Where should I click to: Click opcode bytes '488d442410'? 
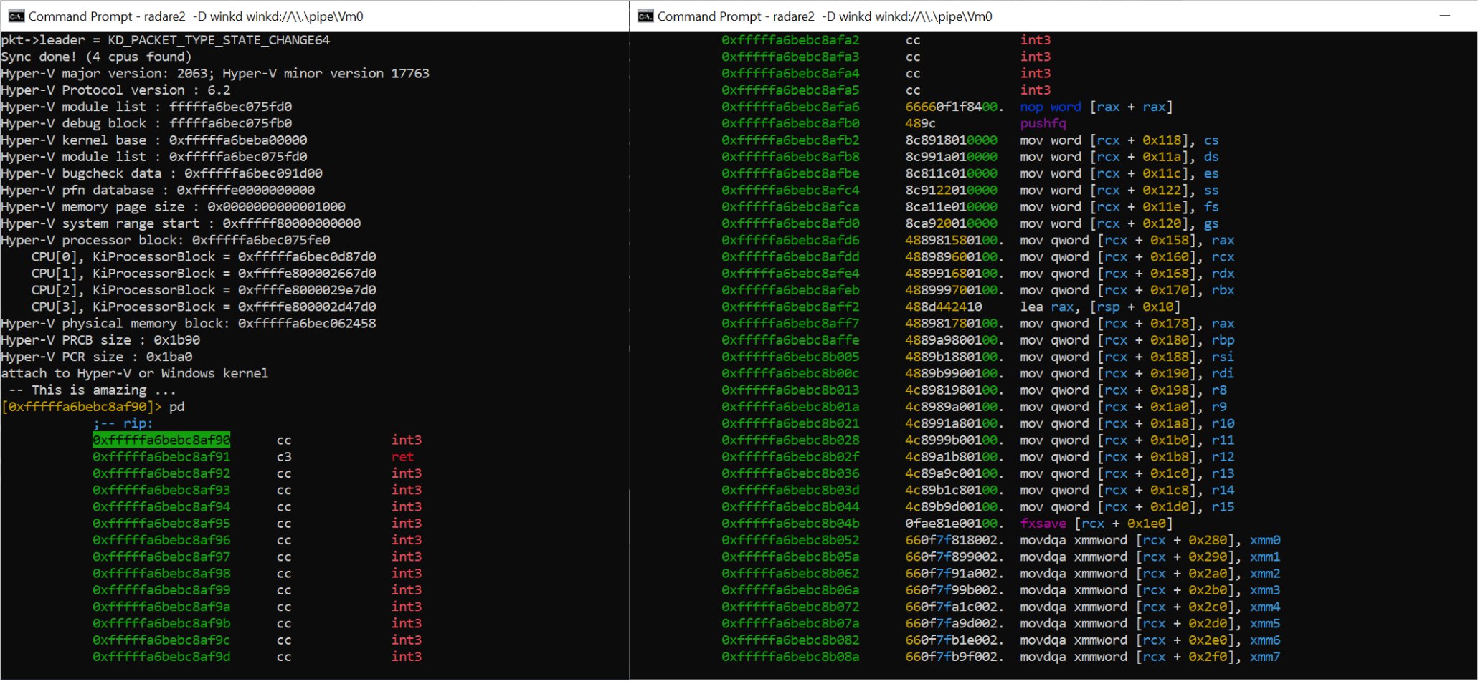[x=944, y=307]
